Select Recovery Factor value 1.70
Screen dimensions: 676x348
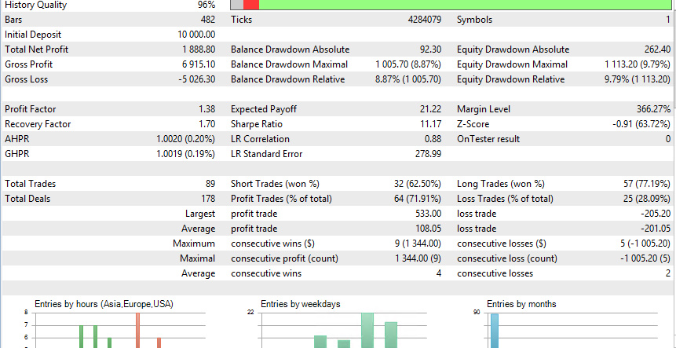207,124
